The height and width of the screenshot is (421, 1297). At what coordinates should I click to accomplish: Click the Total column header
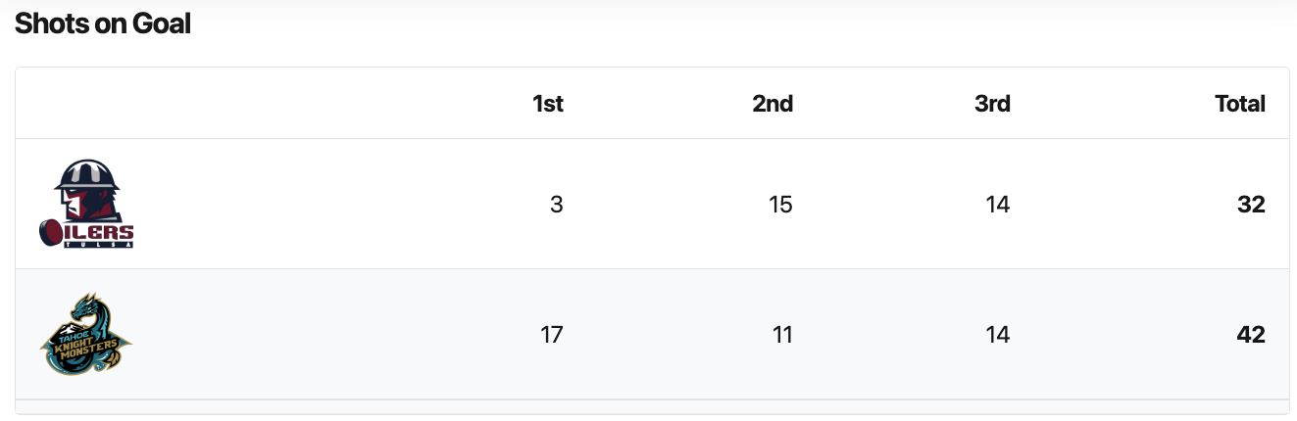(x=1240, y=104)
